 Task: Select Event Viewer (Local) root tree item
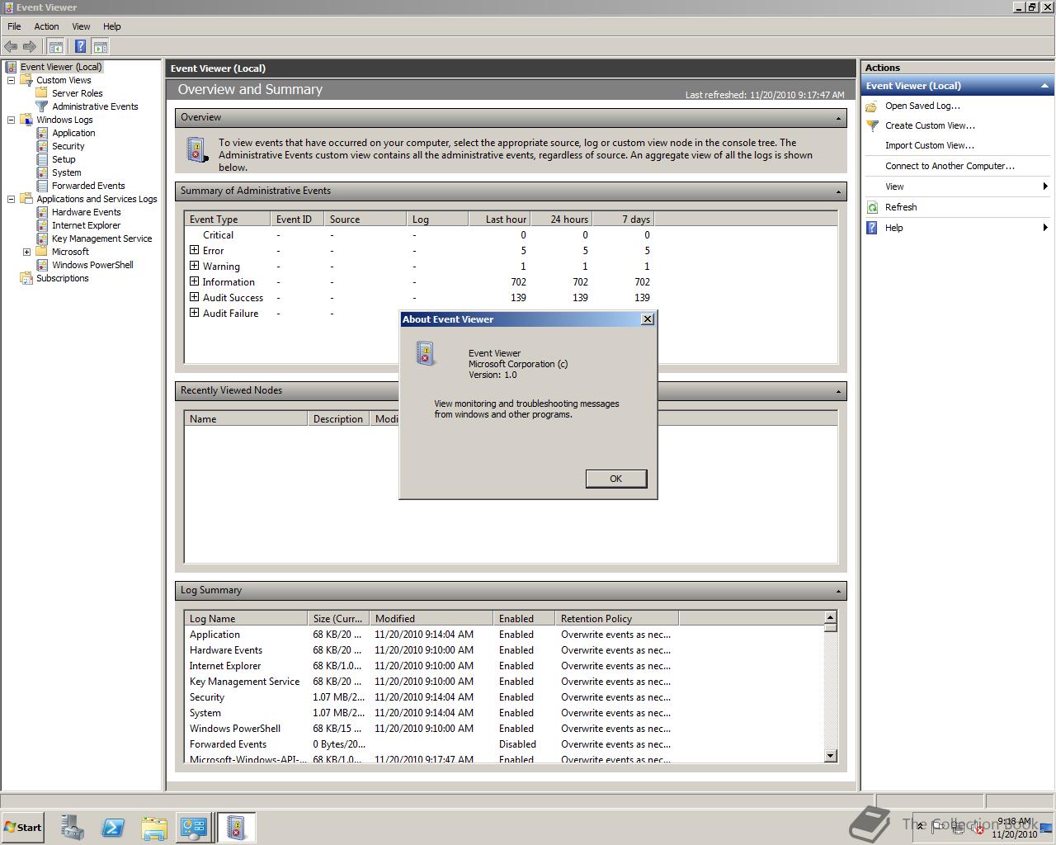click(x=61, y=67)
